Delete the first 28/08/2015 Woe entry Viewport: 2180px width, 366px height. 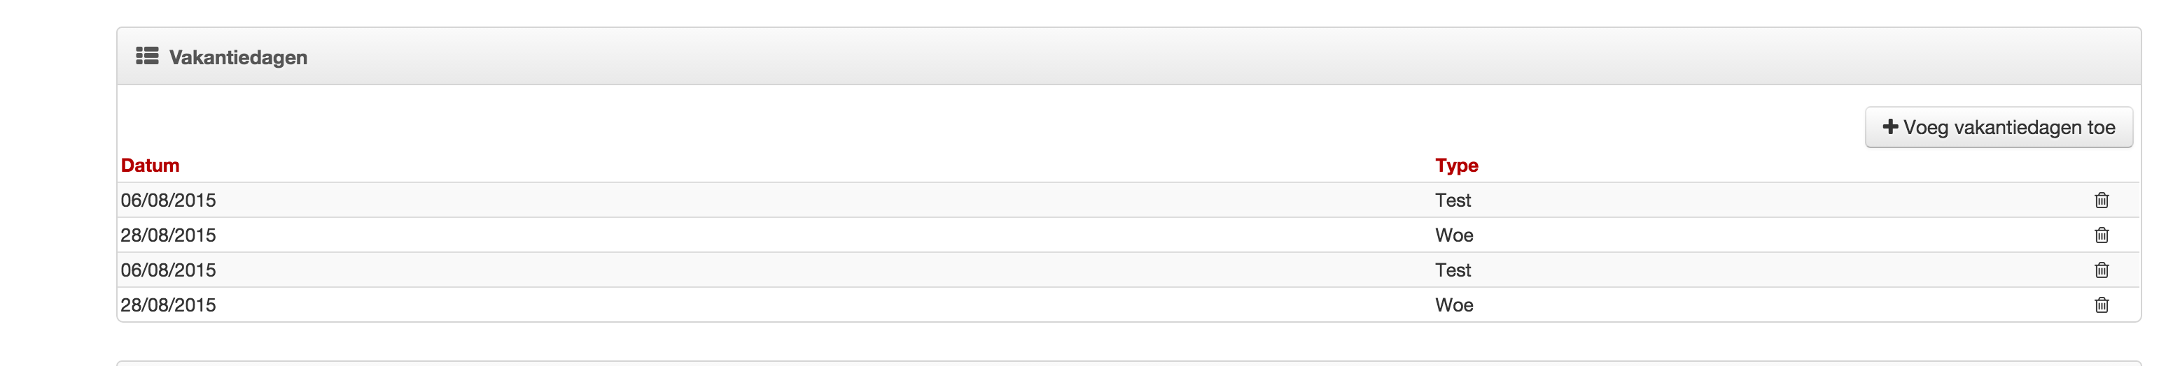2100,235
